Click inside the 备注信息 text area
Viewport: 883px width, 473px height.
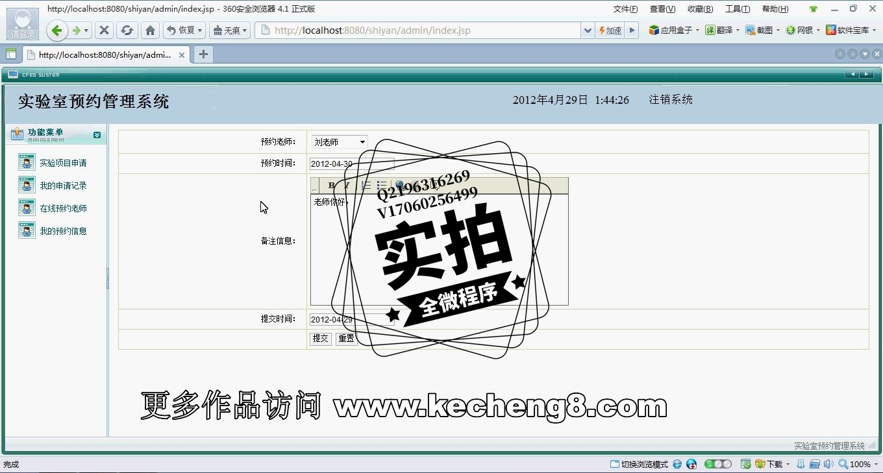[440, 249]
